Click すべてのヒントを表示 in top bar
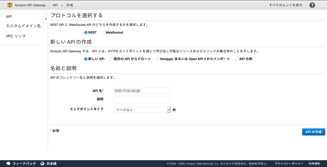This screenshot has width=327, height=167. coord(286,5)
